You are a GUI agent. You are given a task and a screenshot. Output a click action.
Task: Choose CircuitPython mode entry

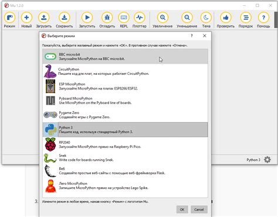(x=125, y=71)
